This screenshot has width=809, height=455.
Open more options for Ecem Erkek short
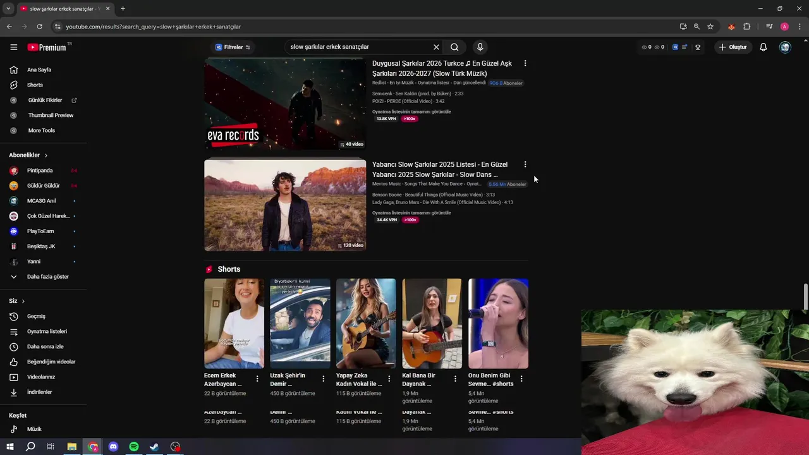[x=257, y=379]
